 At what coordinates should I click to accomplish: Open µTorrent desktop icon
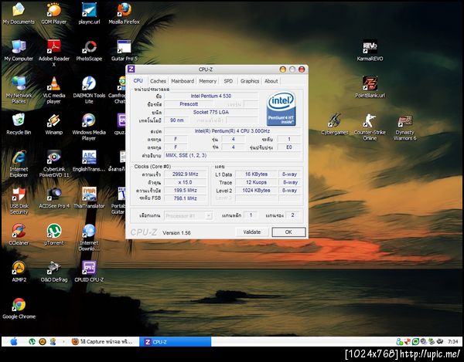click(54, 235)
